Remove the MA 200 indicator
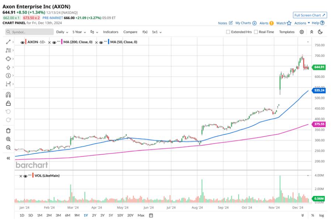Viewport: 334px width, 222px height. pyautogui.click(x=49, y=43)
